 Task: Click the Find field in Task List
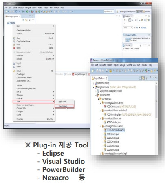pyautogui.click(x=128, y=27)
